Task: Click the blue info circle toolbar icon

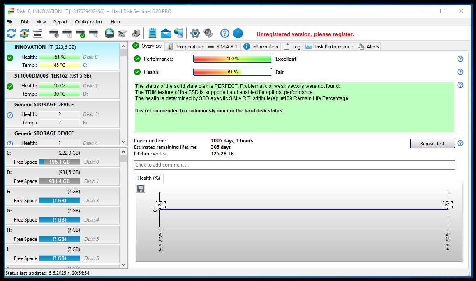Action: 238,33
